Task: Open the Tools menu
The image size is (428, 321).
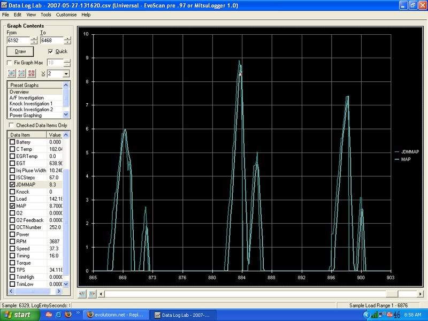Action: 46,14
